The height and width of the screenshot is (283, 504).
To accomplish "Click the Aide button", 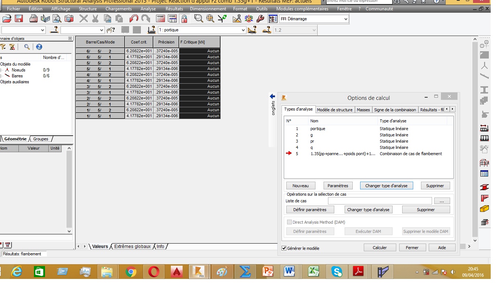I will [x=442, y=248].
